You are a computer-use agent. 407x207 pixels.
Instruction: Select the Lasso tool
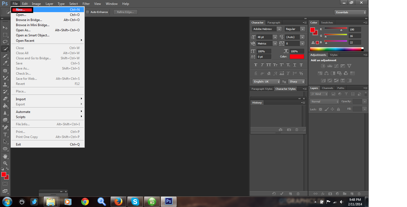tap(5, 42)
